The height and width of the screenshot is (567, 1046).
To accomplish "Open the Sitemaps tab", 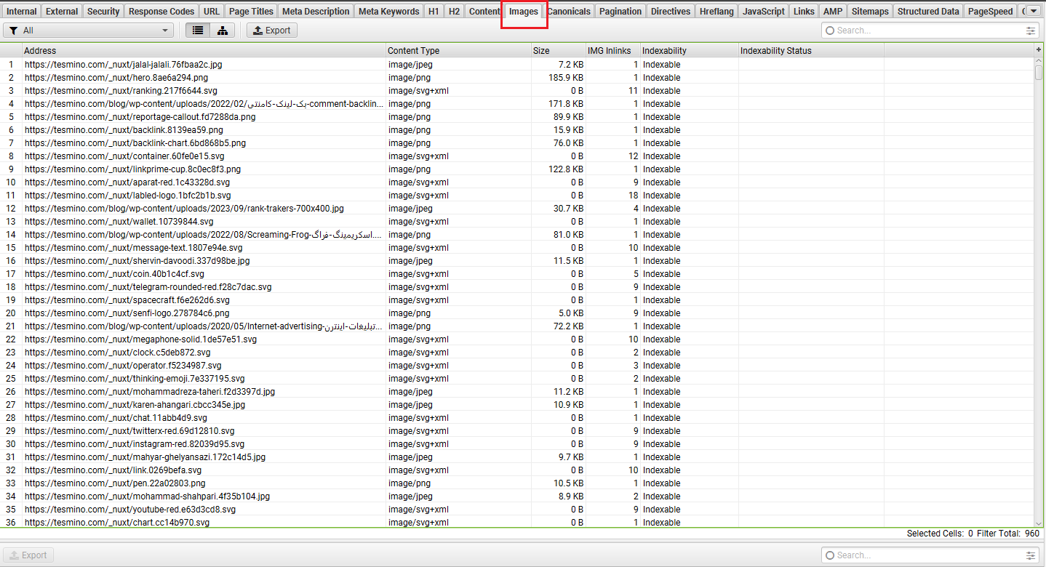I will click(870, 11).
